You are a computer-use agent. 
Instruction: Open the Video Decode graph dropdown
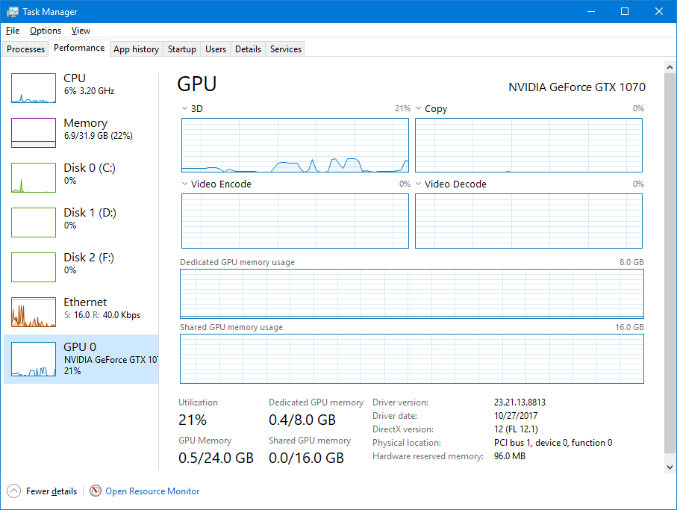(x=419, y=184)
